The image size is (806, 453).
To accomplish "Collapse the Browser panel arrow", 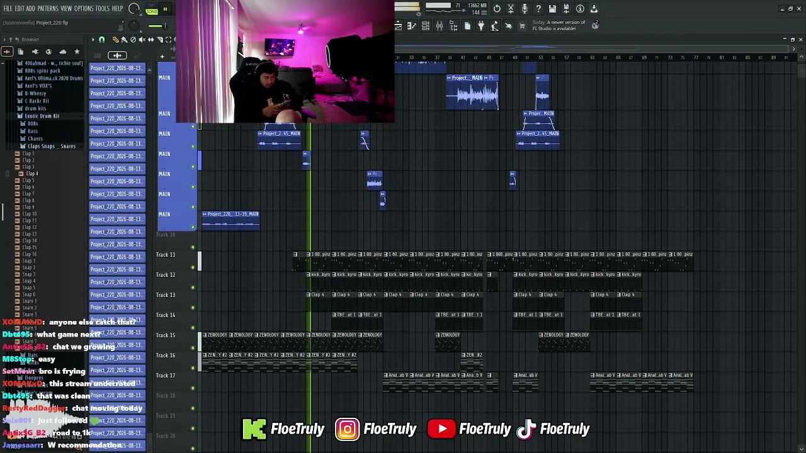I will [4, 40].
